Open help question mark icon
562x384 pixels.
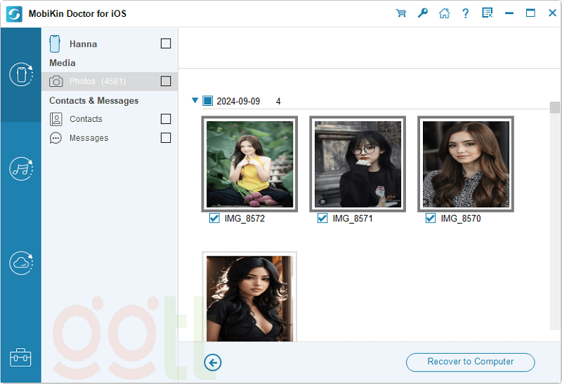(x=465, y=13)
